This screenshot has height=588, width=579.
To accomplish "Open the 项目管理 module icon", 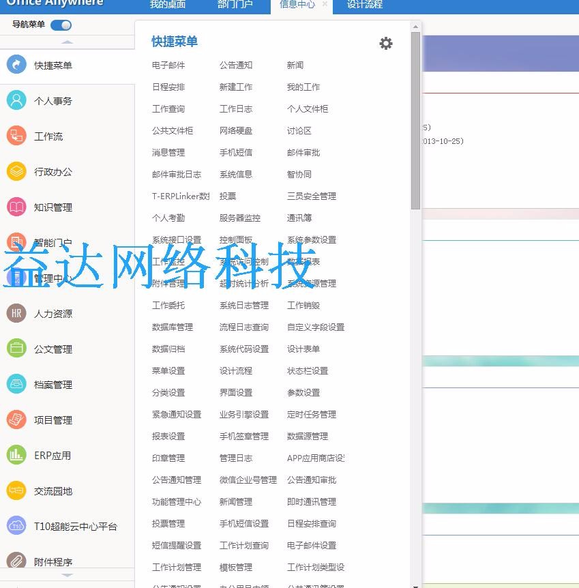I will click(16, 420).
